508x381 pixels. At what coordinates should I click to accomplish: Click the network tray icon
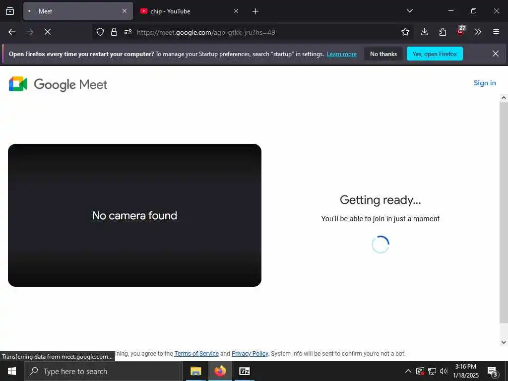[x=432, y=371]
